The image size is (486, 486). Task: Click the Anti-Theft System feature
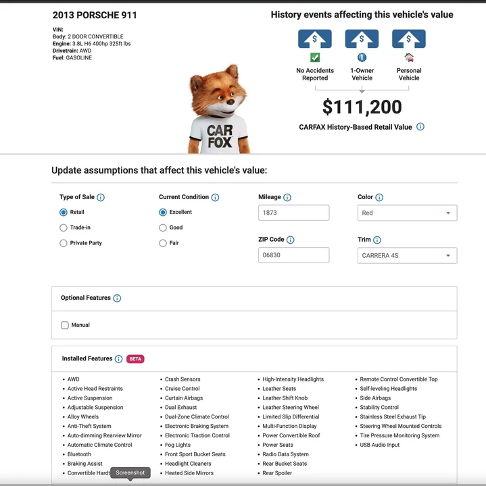(x=89, y=426)
